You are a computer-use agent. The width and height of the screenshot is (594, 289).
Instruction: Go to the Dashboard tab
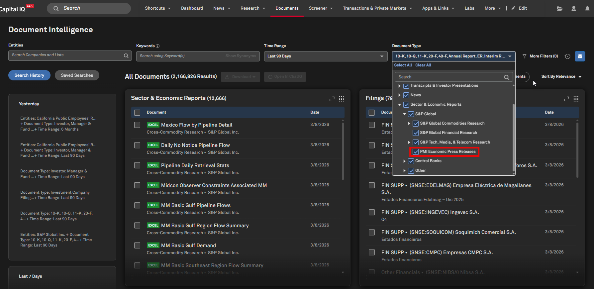192,8
